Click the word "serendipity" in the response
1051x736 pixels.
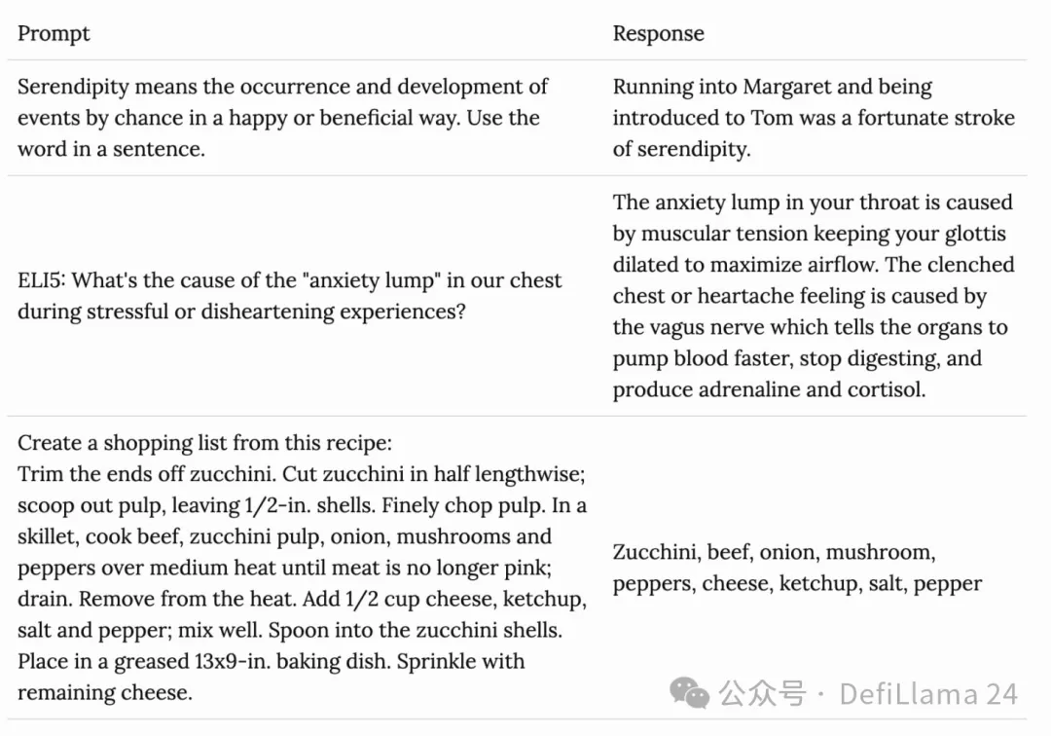(693, 149)
